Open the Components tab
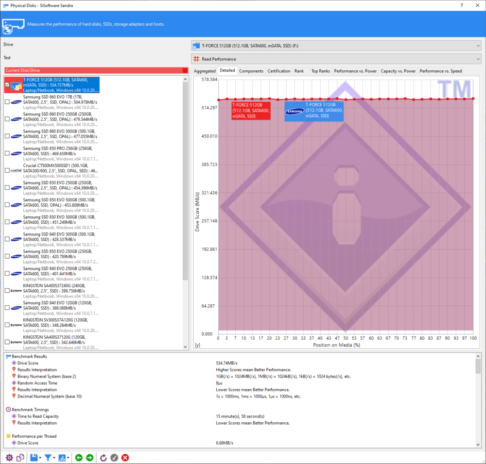486x464 pixels. tap(251, 71)
